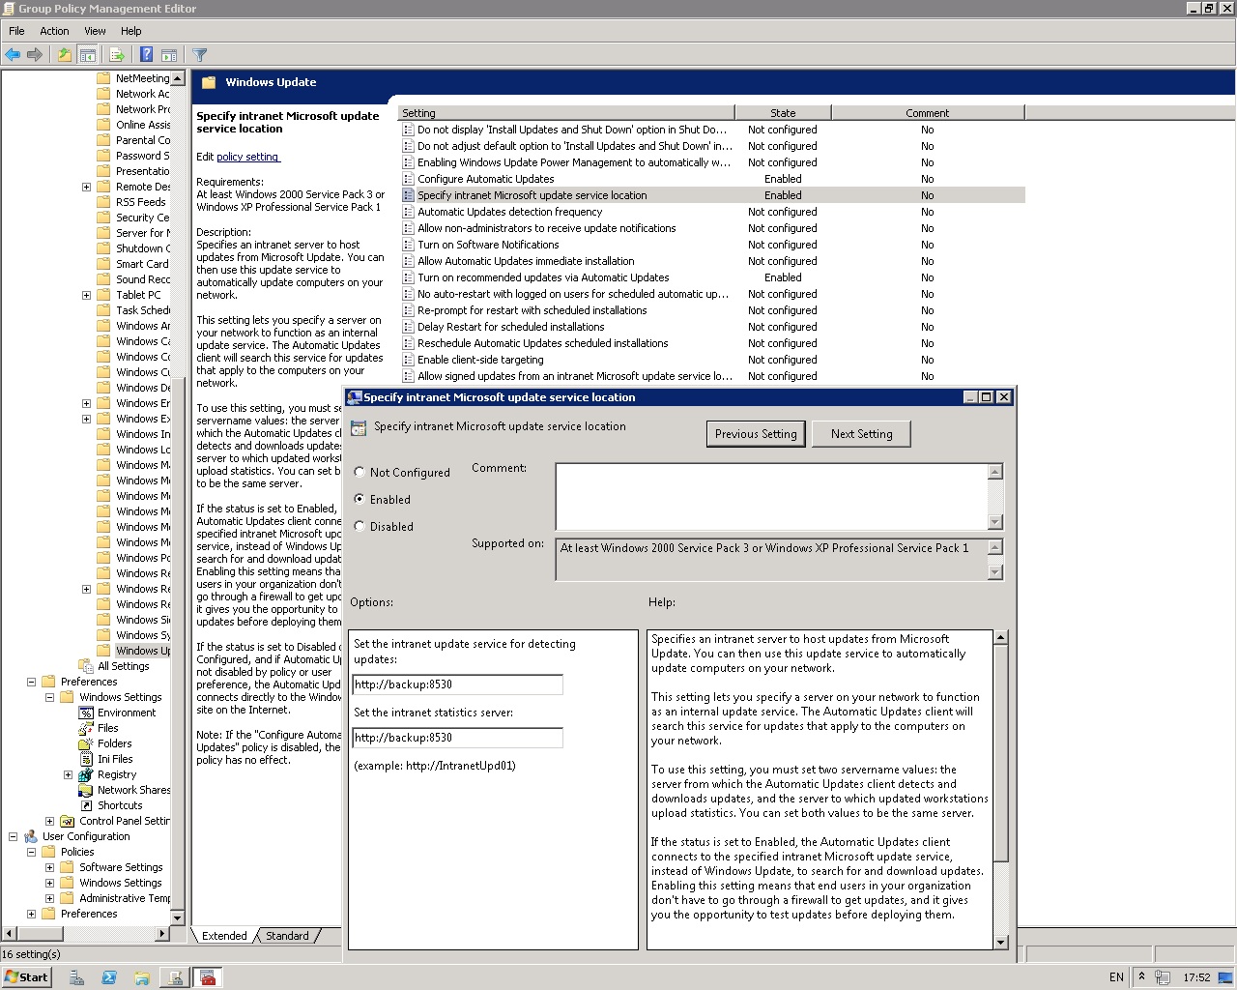Select the Enabled radio button

pyautogui.click(x=360, y=500)
